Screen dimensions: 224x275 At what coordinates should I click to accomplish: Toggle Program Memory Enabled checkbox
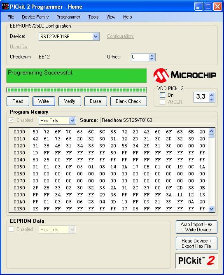click(x=12, y=120)
